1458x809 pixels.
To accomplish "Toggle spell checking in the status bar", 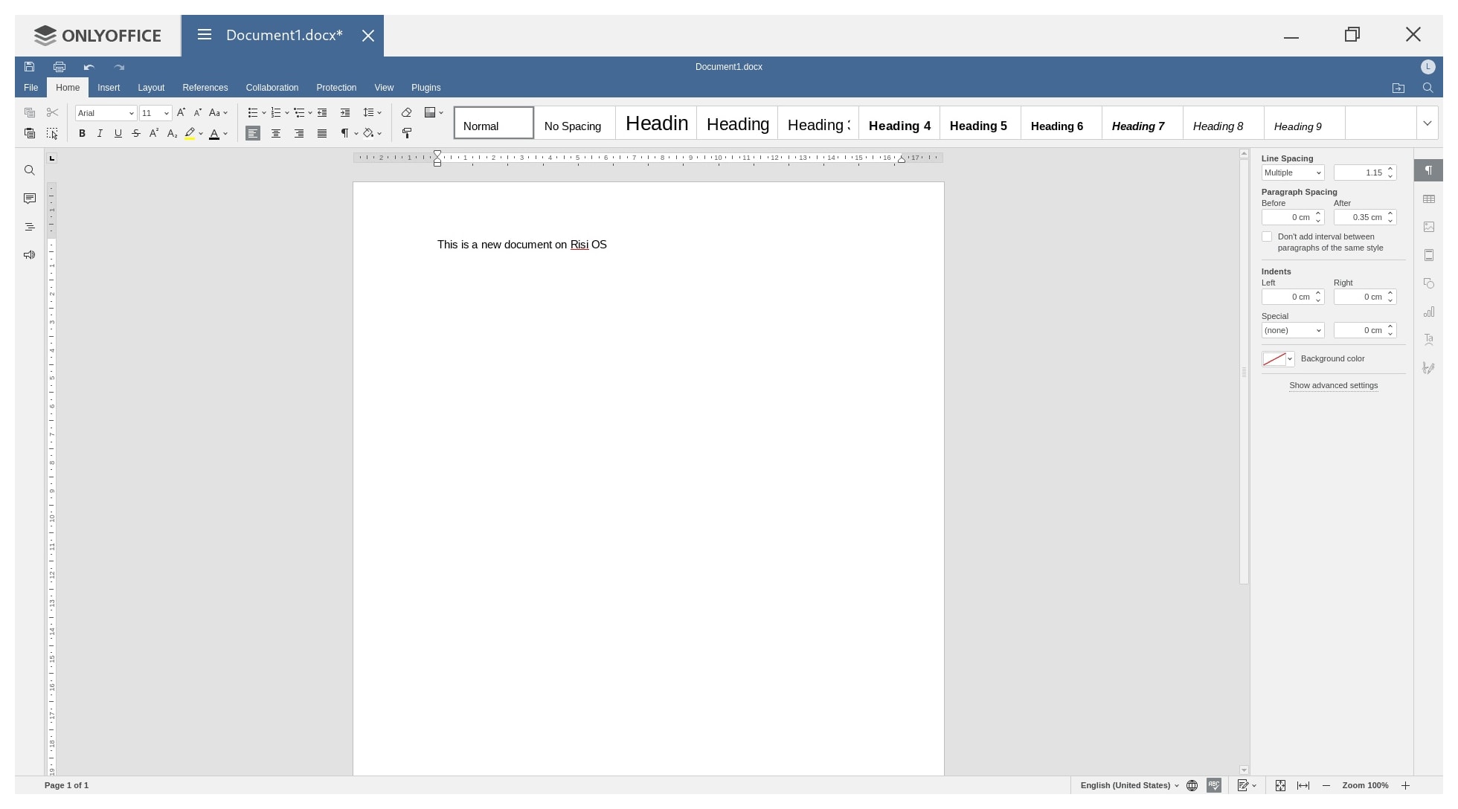I will click(1214, 785).
